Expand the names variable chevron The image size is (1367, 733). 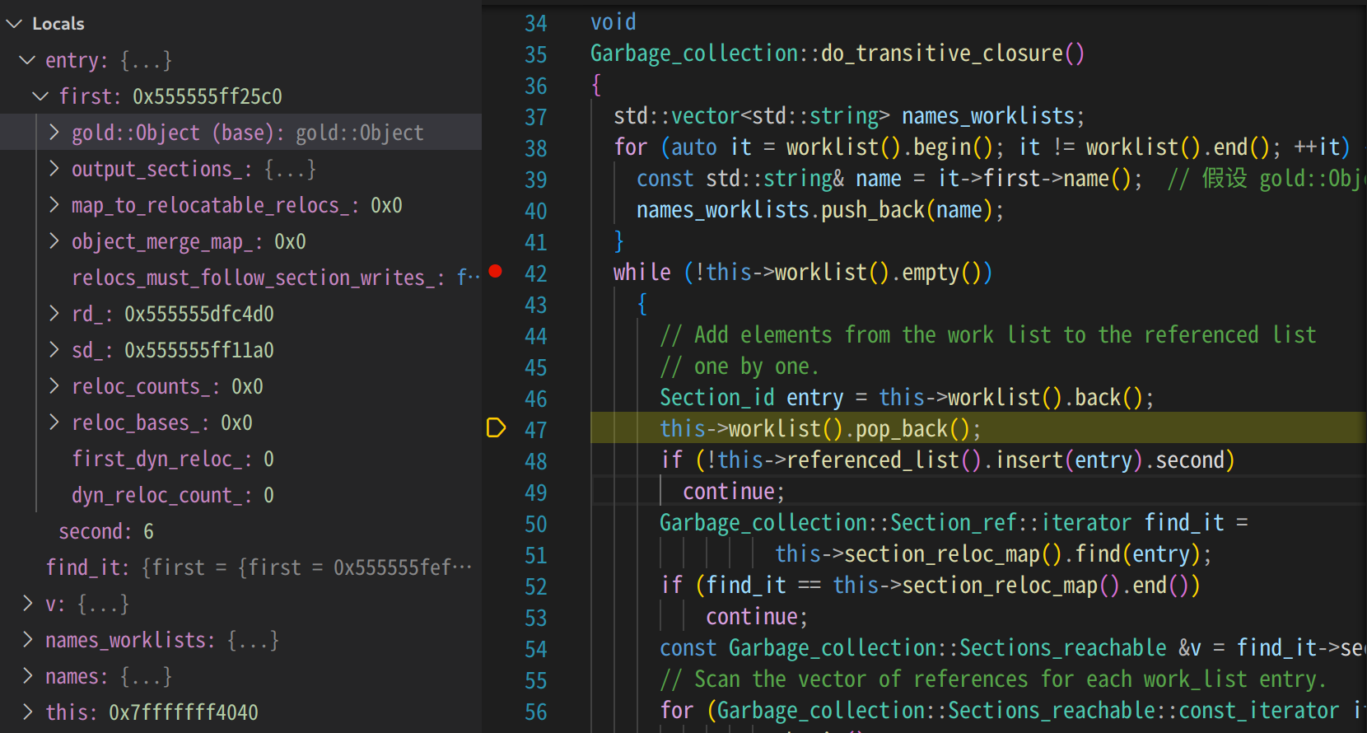point(27,676)
